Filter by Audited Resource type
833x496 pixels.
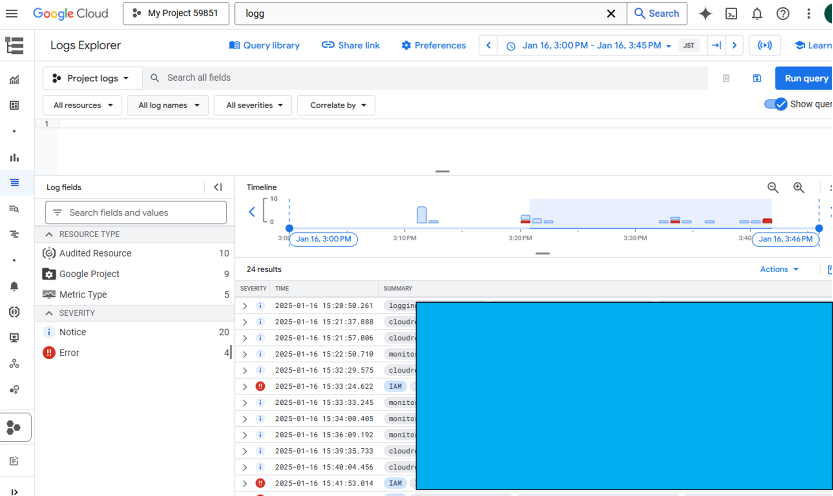pos(135,254)
